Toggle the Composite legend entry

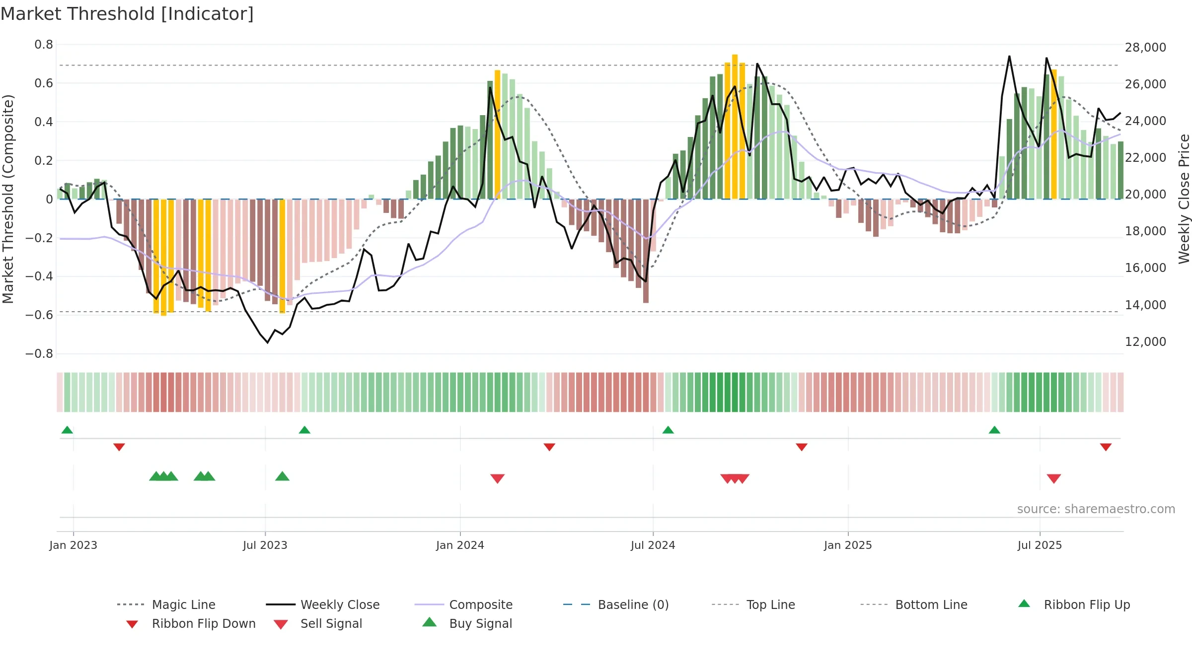[464, 604]
